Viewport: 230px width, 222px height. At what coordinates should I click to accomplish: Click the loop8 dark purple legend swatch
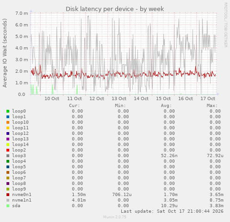coord(8,184)
